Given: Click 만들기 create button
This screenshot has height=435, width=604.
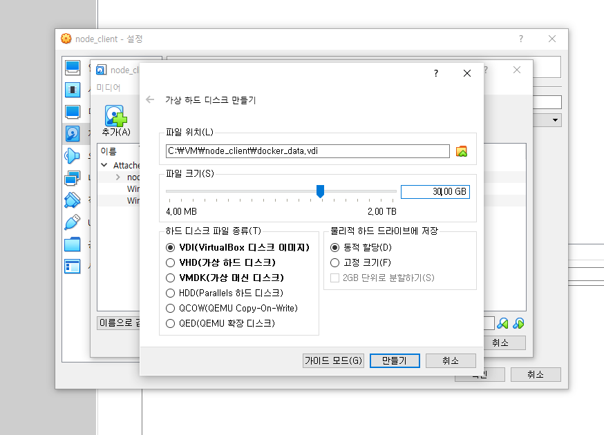Looking at the screenshot, I should pyautogui.click(x=395, y=360).
